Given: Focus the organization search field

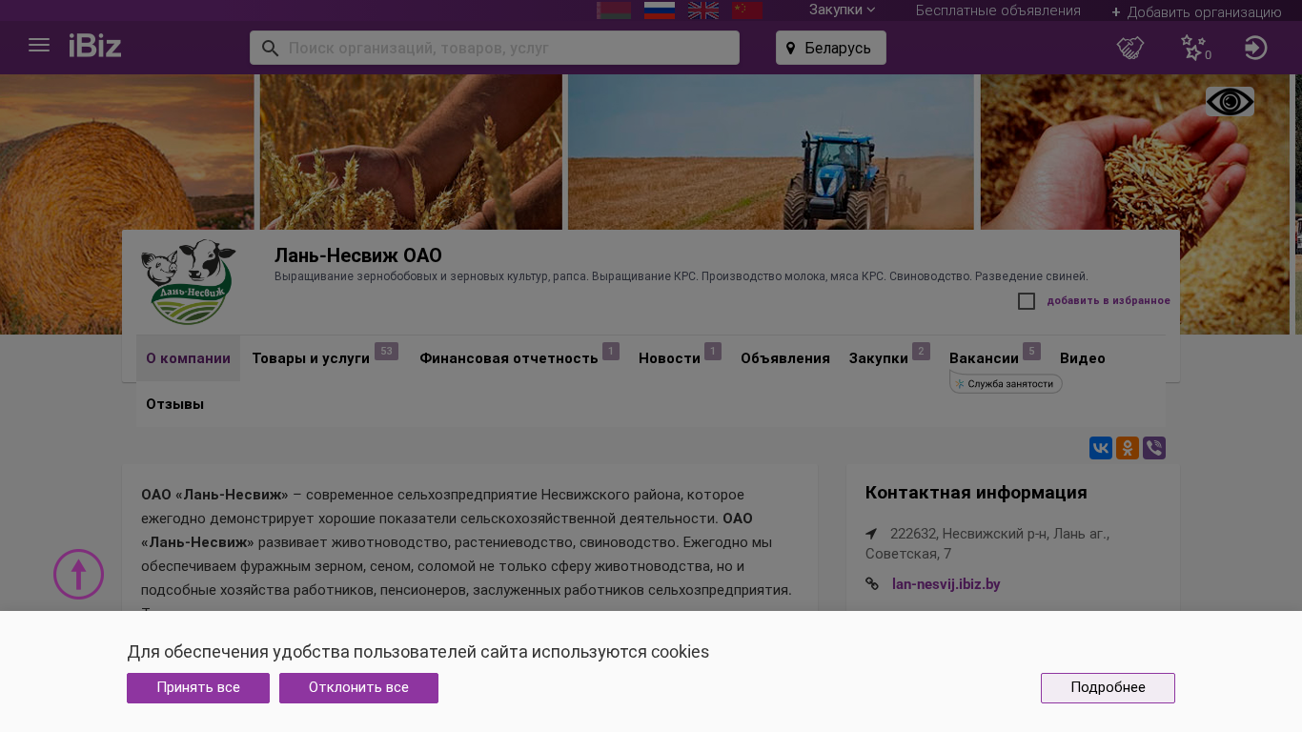Looking at the screenshot, I should coord(495,48).
